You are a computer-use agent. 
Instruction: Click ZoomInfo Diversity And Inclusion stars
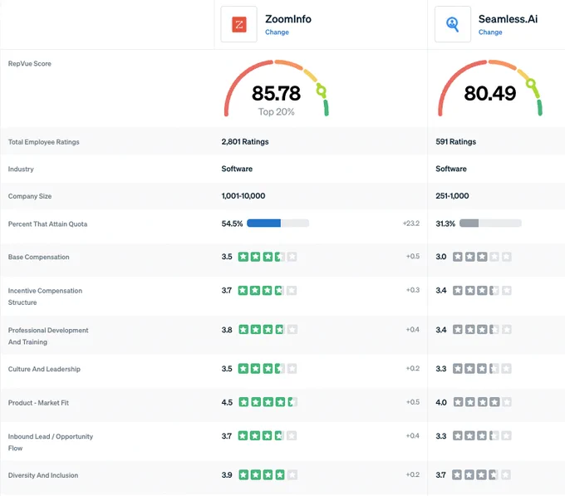[x=268, y=474]
